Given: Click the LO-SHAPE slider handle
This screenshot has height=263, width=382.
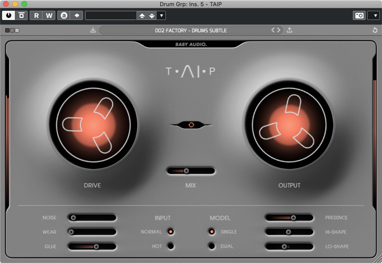Looking at the screenshot, I should (284, 247).
